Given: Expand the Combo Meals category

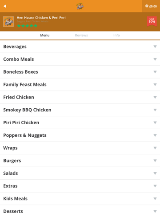Looking at the screenshot, I should pos(80,59).
